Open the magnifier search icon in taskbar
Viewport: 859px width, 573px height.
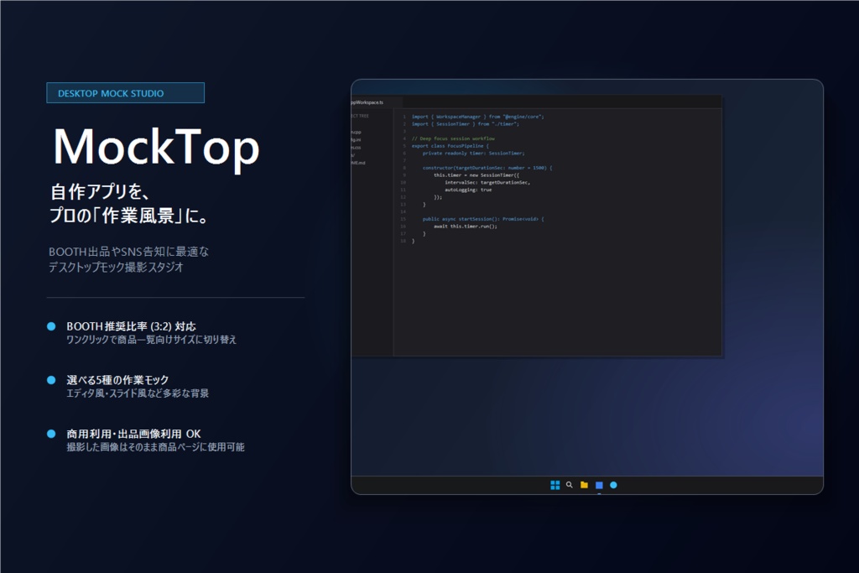[570, 485]
